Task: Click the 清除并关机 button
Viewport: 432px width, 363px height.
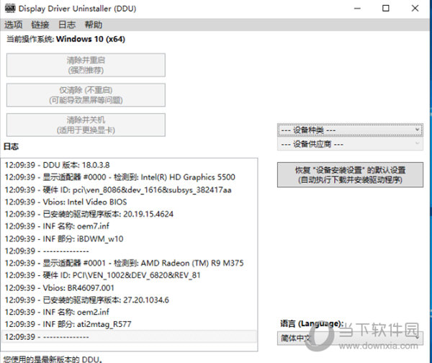Action: [x=86, y=125]
